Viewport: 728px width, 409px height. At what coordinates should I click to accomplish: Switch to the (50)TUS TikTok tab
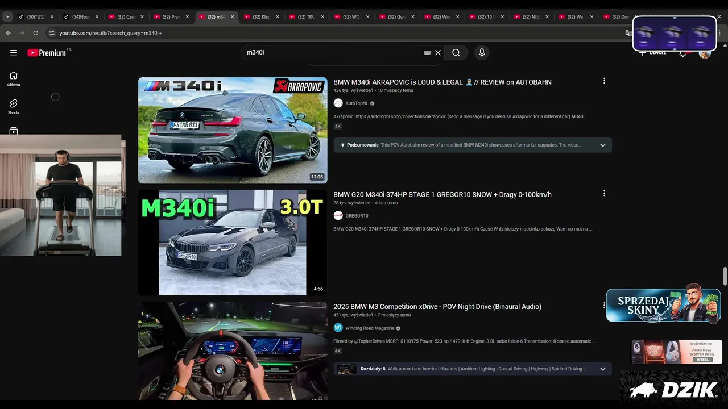[35, 17]
